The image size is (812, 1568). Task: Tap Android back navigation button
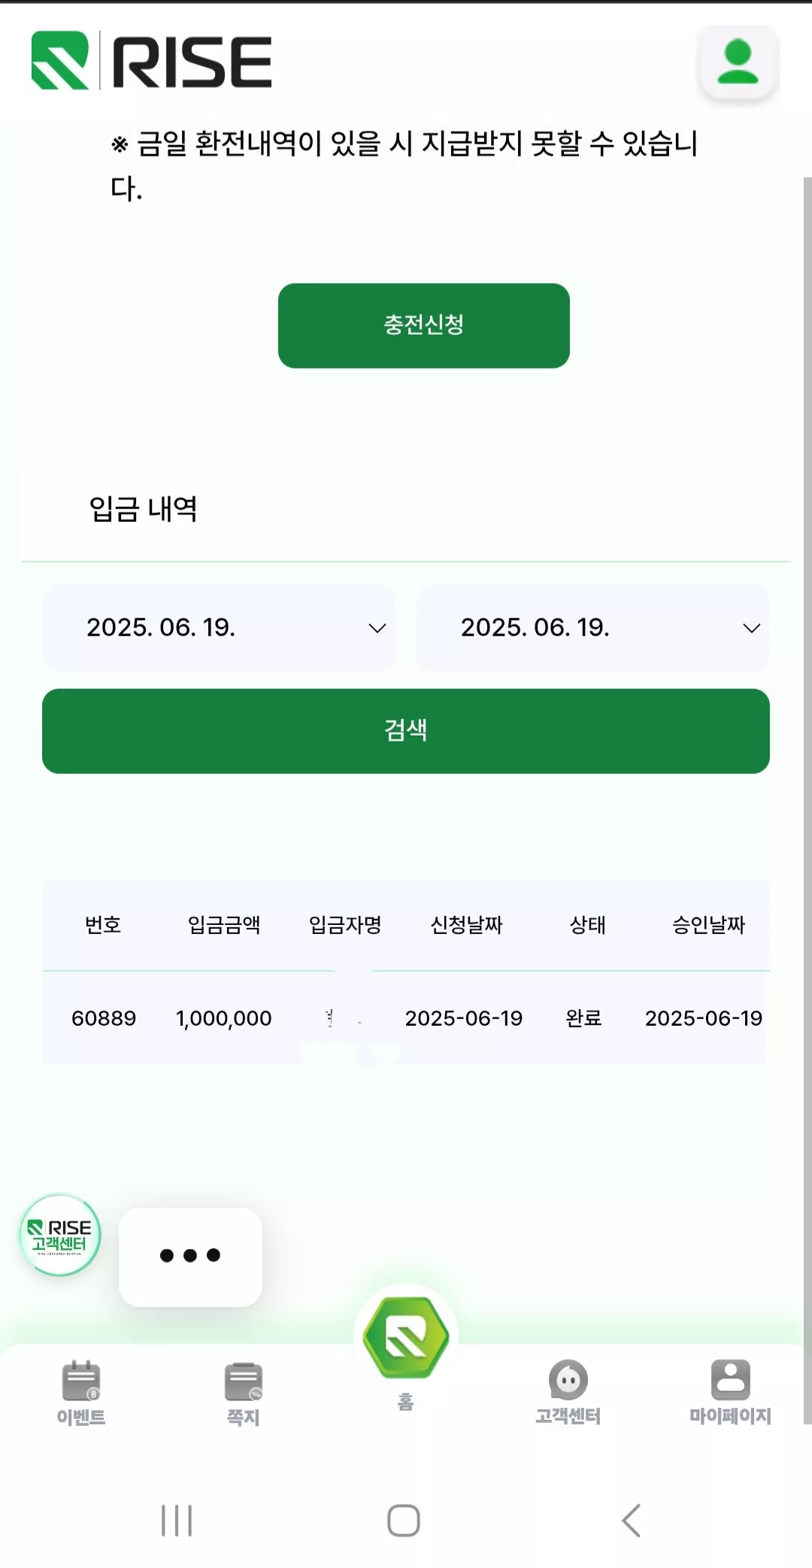(x=632, y=1521)
